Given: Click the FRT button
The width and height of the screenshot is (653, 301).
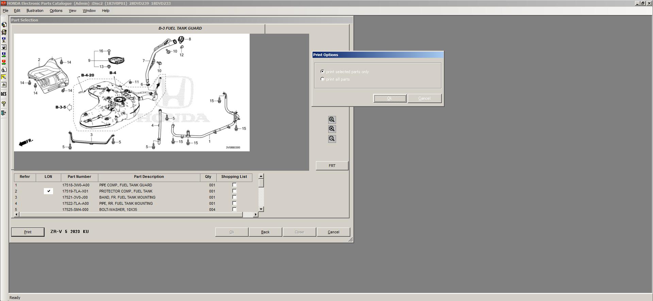Looking at the screenshot, I should pos(332,166).
